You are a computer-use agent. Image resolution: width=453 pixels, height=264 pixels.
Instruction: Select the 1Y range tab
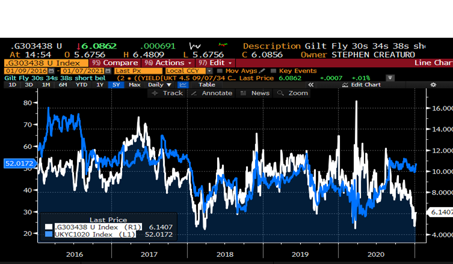tap(100, 85)
